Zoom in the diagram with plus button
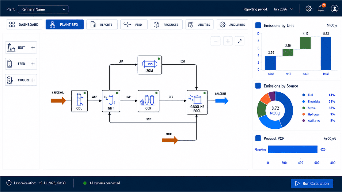 [228, 41]
